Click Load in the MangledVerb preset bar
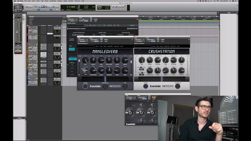 (101, 46)
